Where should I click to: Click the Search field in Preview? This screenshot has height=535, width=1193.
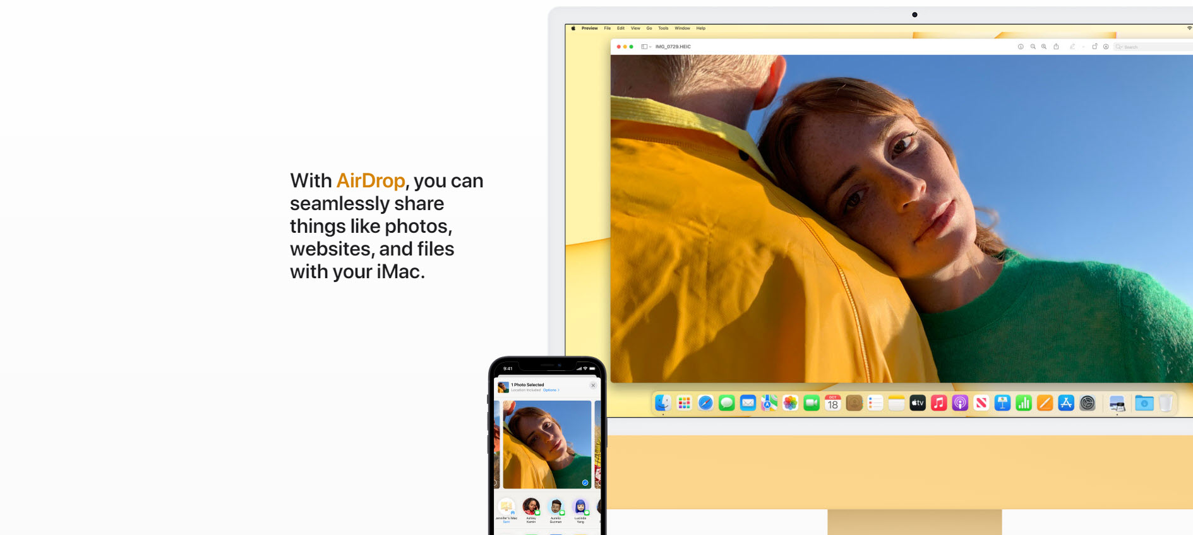1153,47
